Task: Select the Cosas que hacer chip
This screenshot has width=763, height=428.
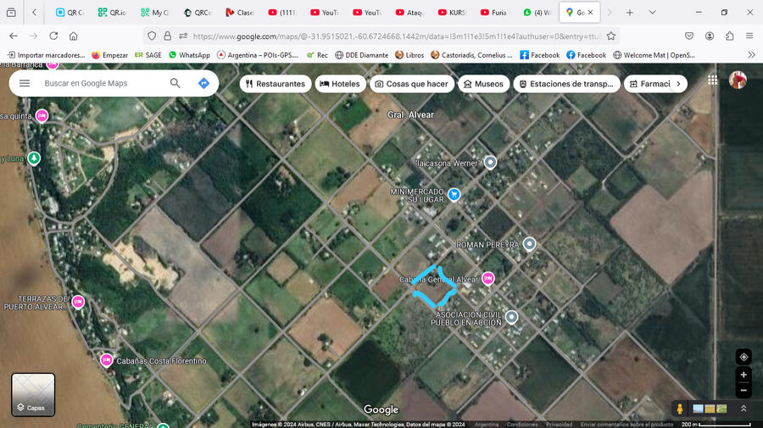Action: click(412, 84)
